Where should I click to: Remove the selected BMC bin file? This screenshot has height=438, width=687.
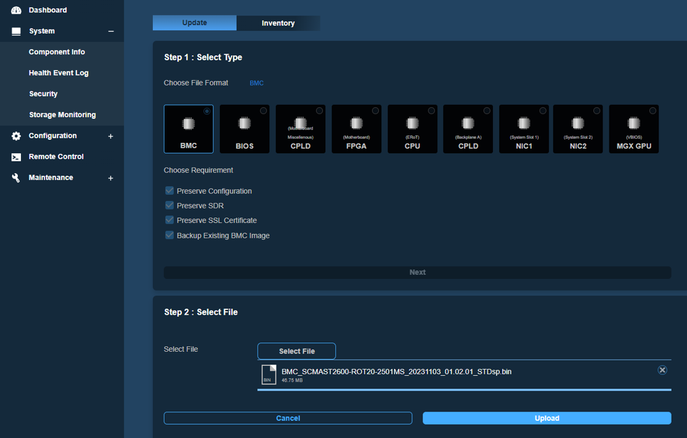(662, 370)
